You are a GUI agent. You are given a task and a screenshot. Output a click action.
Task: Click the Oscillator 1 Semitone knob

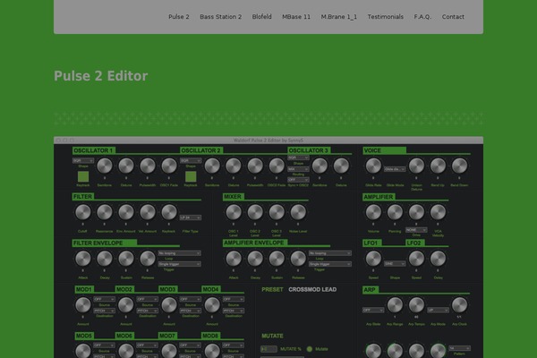[105, 166]
